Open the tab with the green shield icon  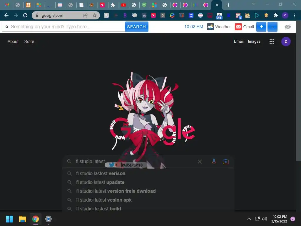(x=144, y=5)
